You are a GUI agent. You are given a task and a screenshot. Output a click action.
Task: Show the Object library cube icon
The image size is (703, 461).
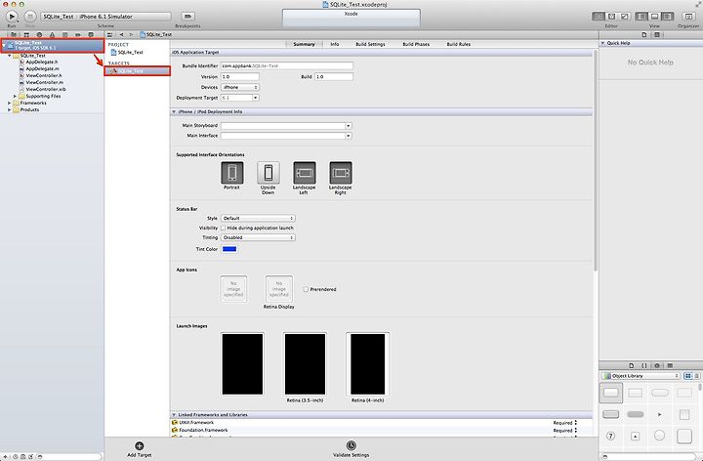point(657,365)
